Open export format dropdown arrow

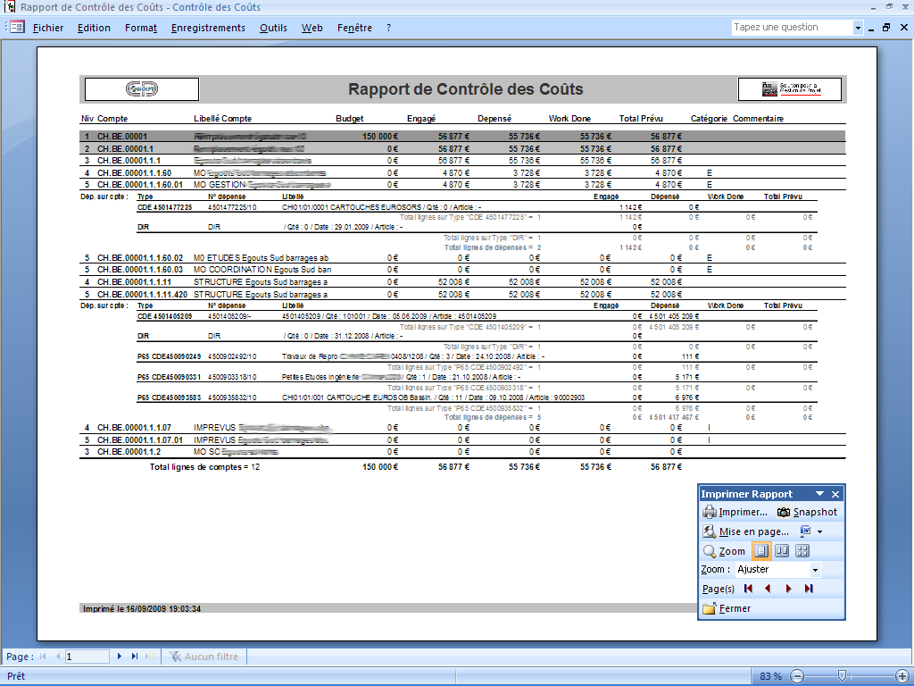[820, 531]
